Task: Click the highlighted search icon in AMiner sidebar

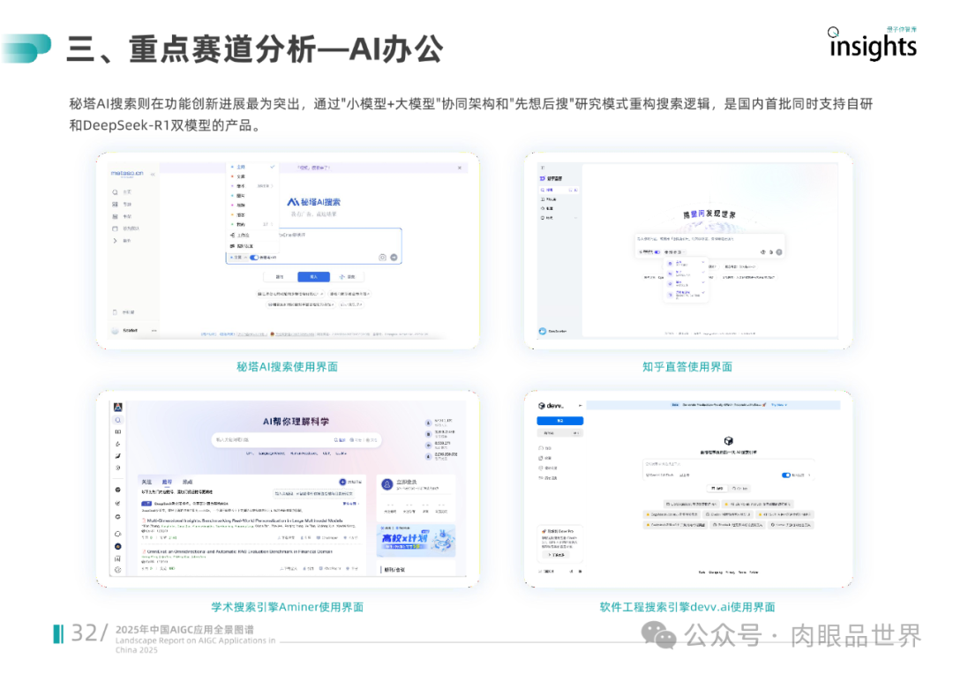Action: 118,420
